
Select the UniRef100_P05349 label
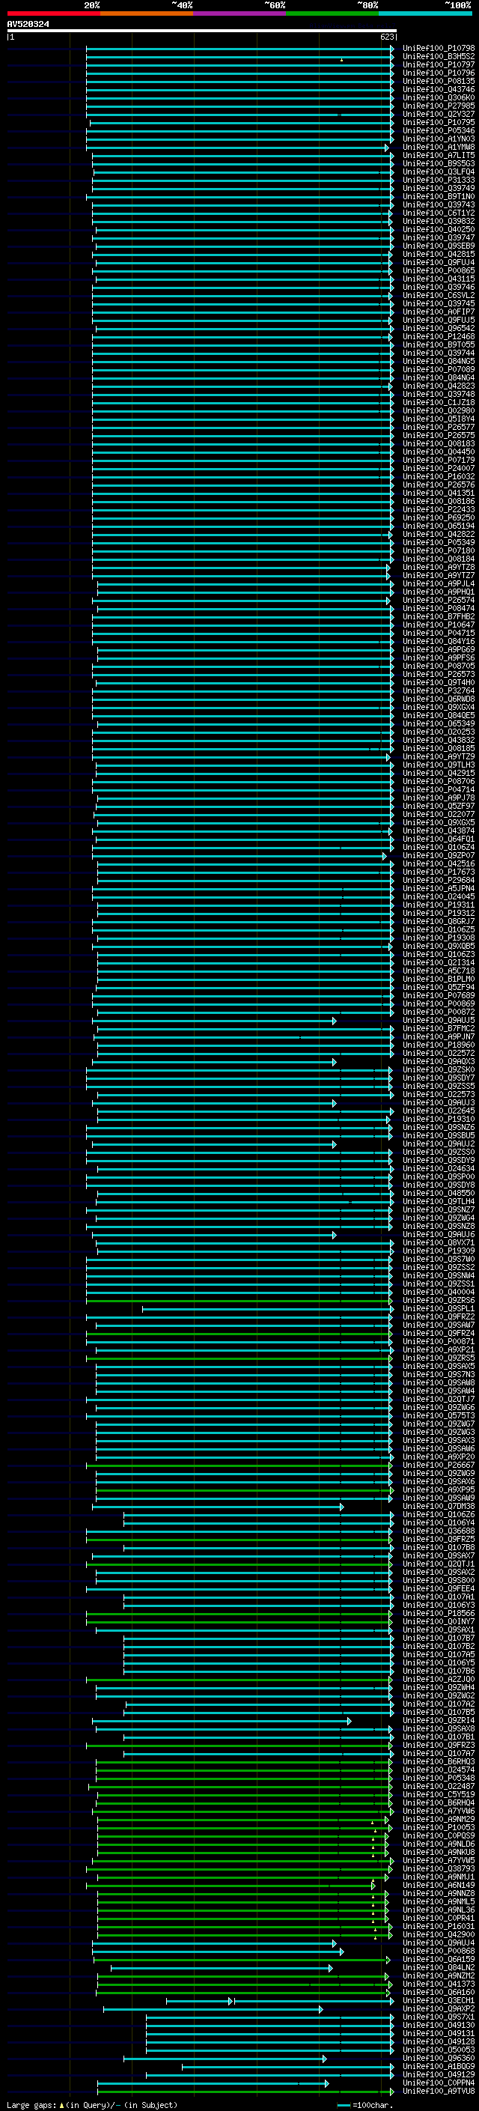(x=439, y=542)
